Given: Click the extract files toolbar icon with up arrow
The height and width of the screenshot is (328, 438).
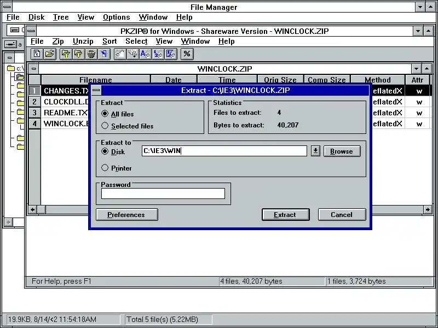Looking at the screenshot, I should coord(66,54).
